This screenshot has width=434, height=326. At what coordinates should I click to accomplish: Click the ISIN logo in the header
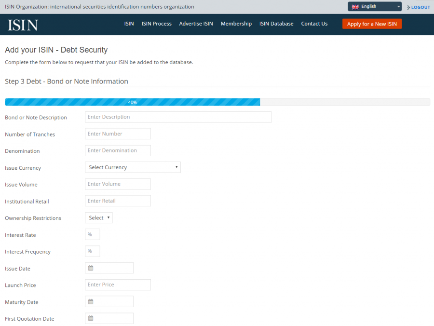[x=22, y=23]
